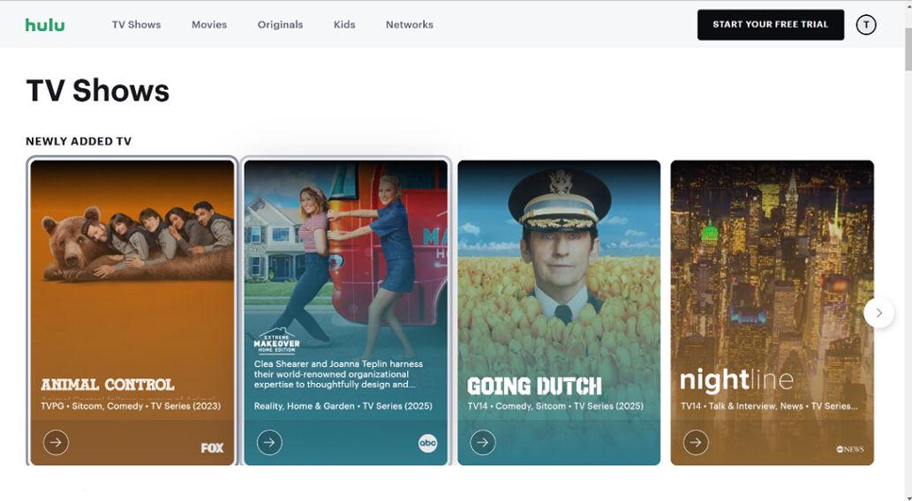Click the ABC network logo
This screenshot has width=912, height=501.
[x=427, y=444]
